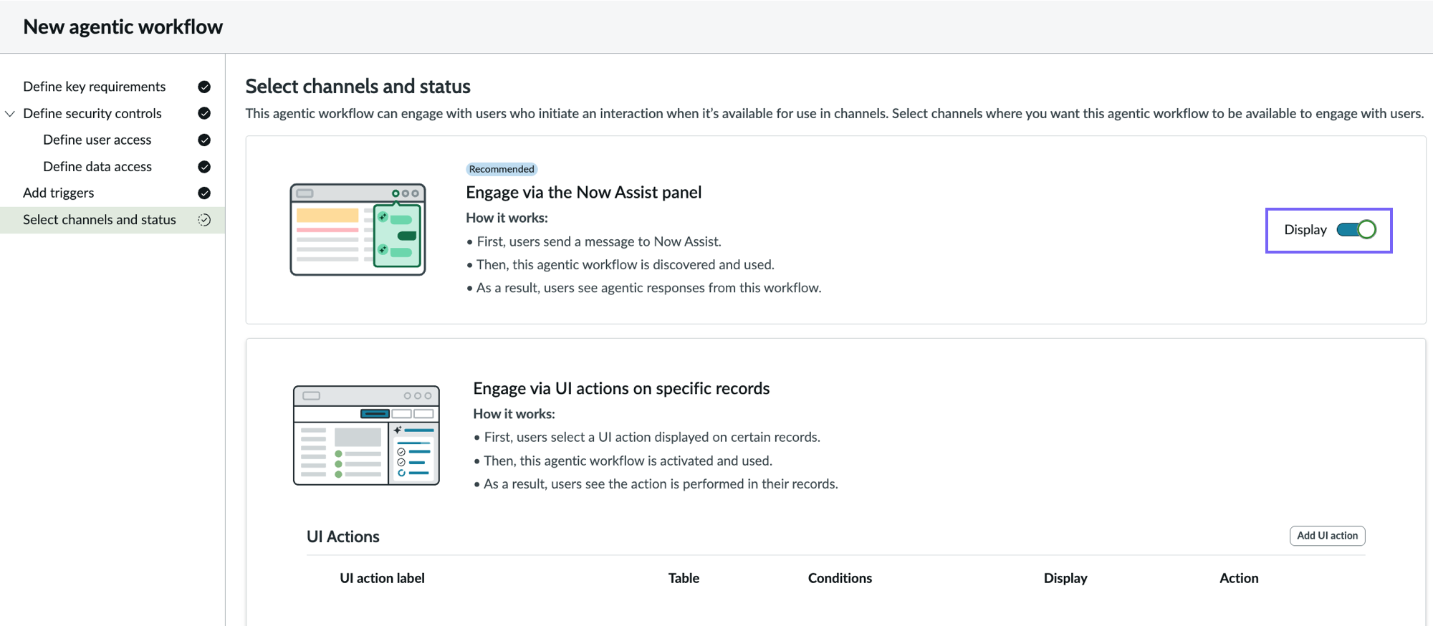Screen dimensions: 1433x626
Task: Click the Engage via the Now Assist panel heading
Action: pos(583,192)
